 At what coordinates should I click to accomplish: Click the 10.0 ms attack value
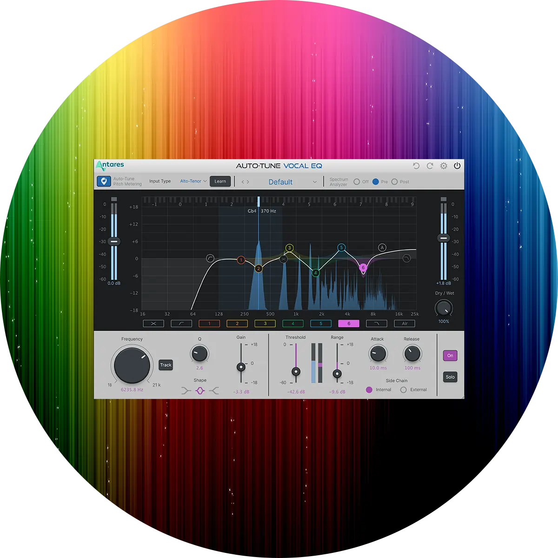point(378,368)
